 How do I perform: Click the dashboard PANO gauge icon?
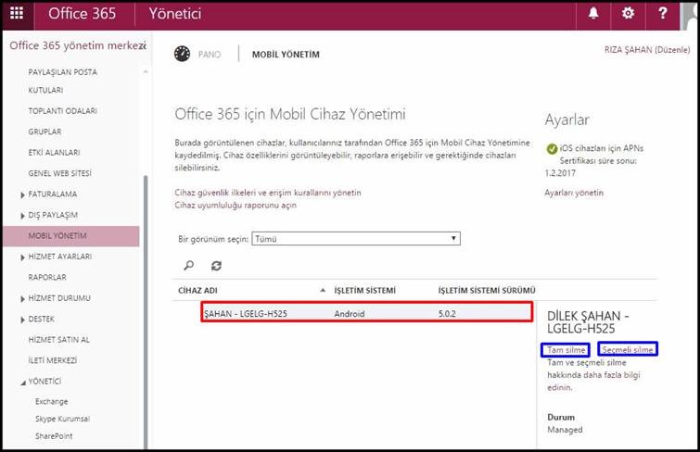pyautogui.click(x=182, y=54)
